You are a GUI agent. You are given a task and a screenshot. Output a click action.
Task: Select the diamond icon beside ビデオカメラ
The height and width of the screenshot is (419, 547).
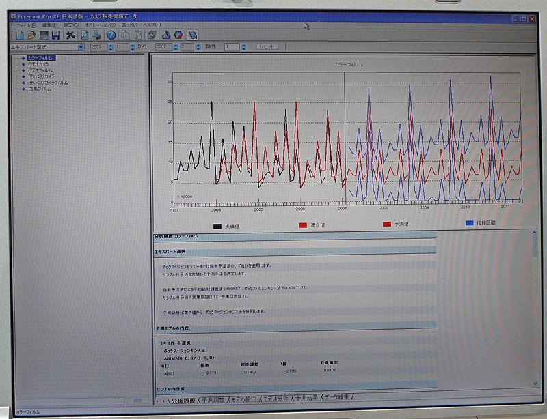click(x=23, y=64)
